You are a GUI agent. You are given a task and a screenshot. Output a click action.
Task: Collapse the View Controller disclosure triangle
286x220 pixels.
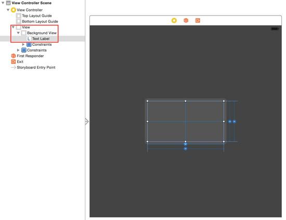[x=8, y=10]
